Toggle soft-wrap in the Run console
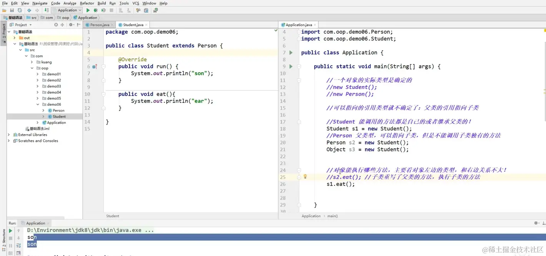The width and height of the screenshot is (546, 256). [18, 245]
